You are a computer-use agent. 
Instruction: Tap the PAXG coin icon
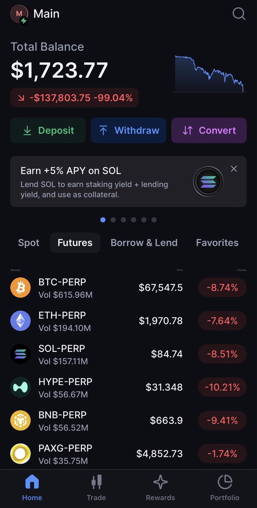(20, 454)
